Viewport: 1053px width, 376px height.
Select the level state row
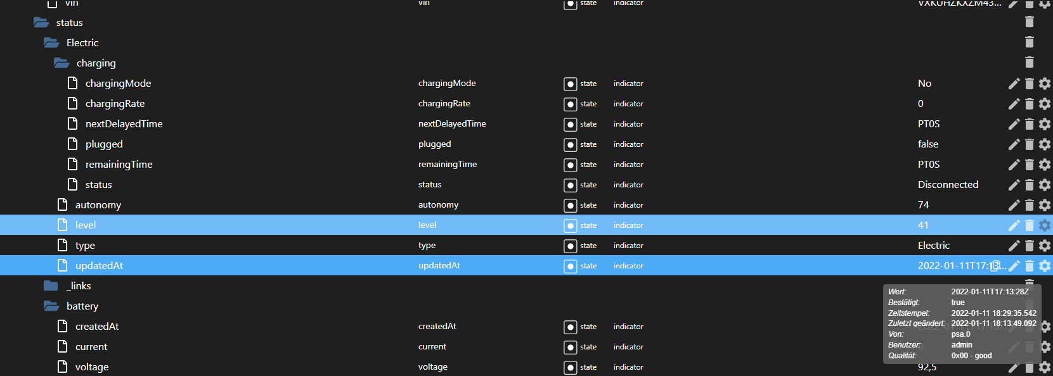[x=86, y=225]
